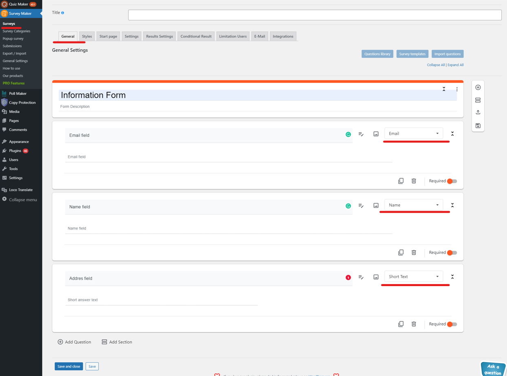Toggle Required for Email field question
Image resolution: width=507 pixels, height=376 pixels.
coord(452,181)
